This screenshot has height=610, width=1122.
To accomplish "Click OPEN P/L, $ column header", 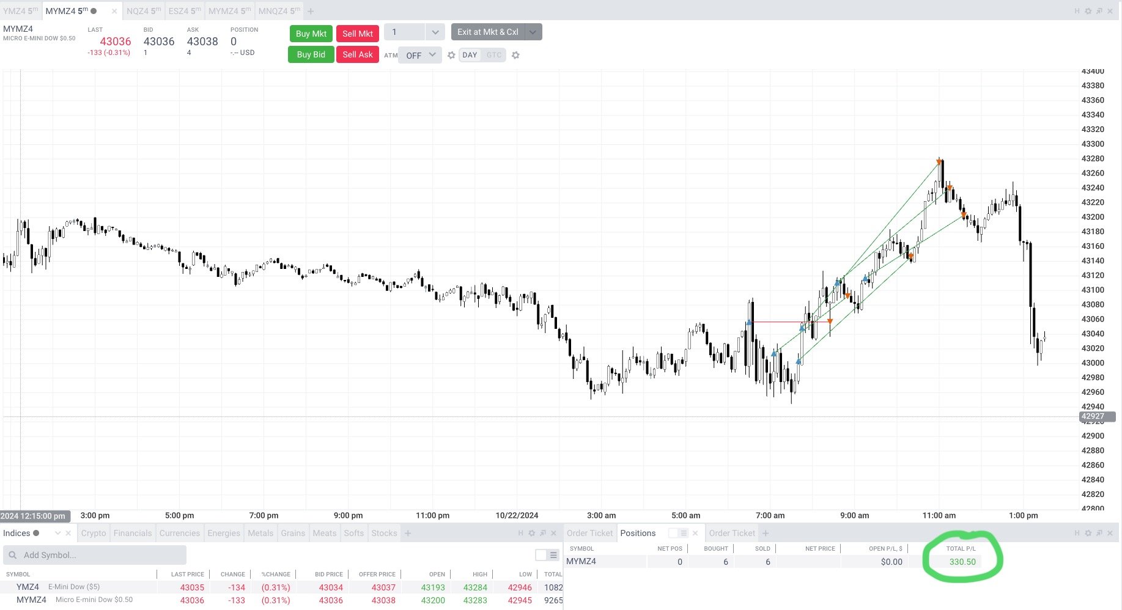I will (x=885, y=548).
